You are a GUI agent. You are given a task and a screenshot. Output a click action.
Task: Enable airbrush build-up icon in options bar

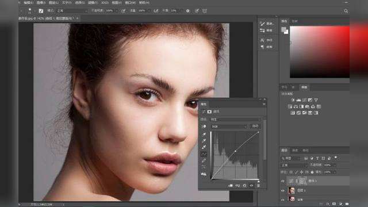coord(156,11)
